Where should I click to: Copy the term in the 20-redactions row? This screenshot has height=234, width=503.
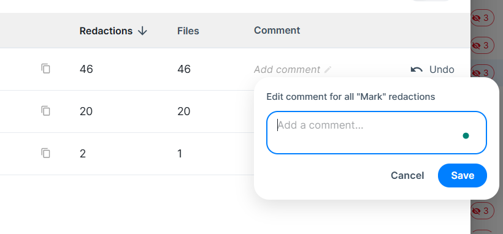coord(46,111)
